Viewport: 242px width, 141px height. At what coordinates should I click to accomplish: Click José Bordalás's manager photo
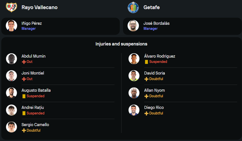point(133,26)
